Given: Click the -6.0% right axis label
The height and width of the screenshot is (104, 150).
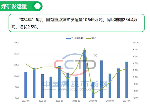Looking at the screenshot, I should (135, 98).
